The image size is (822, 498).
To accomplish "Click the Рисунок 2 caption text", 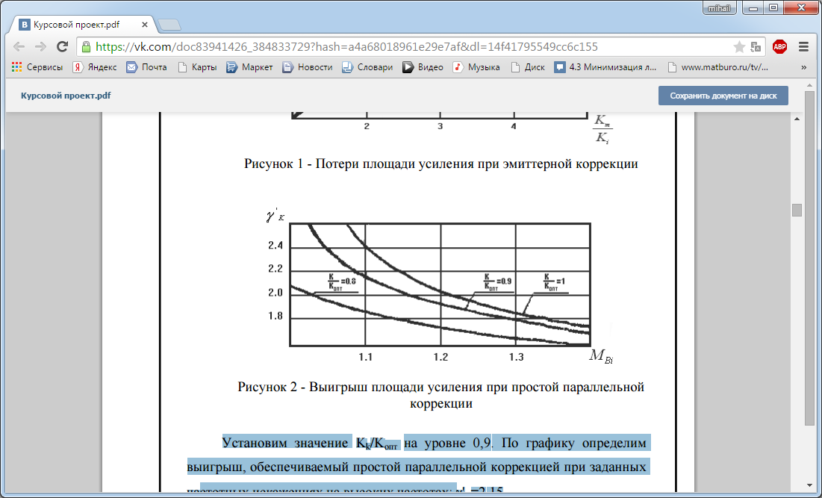I will [x=441, y=395].
